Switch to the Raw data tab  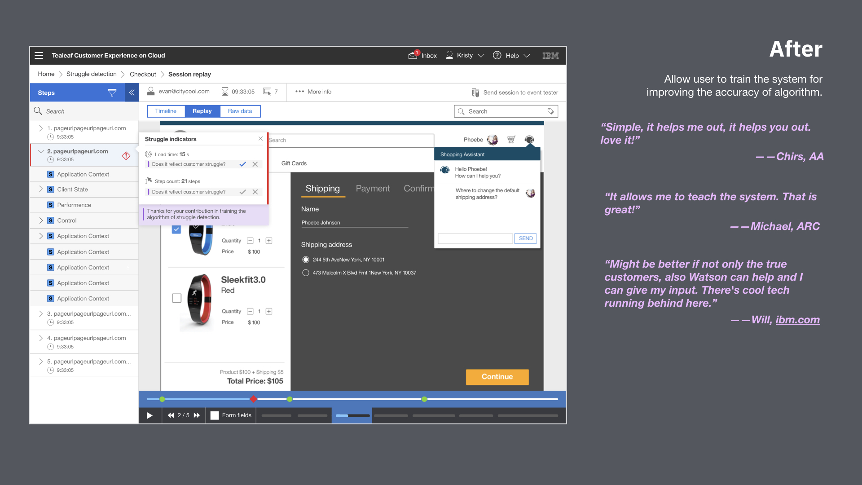pyautogui.click(x=240, y=111)
